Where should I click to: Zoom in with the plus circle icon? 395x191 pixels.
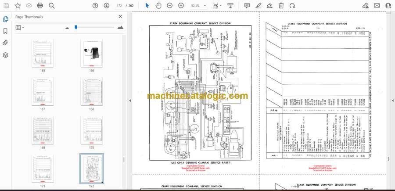tap(181, 6)
